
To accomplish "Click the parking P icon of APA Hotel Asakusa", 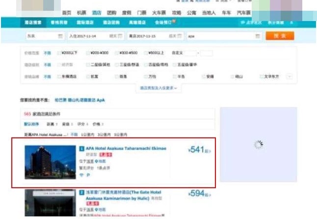I will pos(88,175).
